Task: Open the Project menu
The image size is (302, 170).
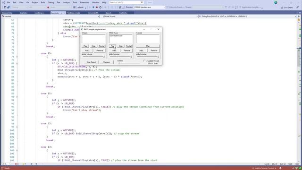Action: 34,2
